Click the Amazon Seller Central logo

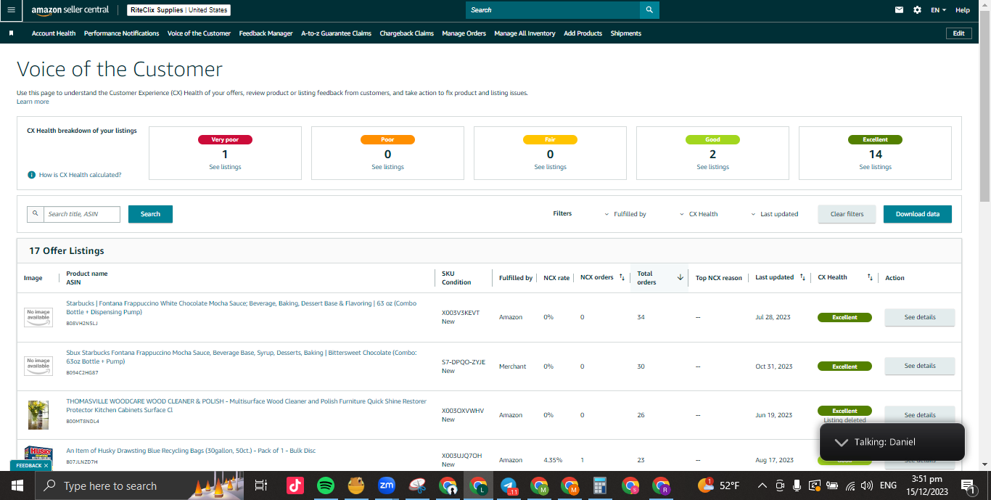click(70, 10)
